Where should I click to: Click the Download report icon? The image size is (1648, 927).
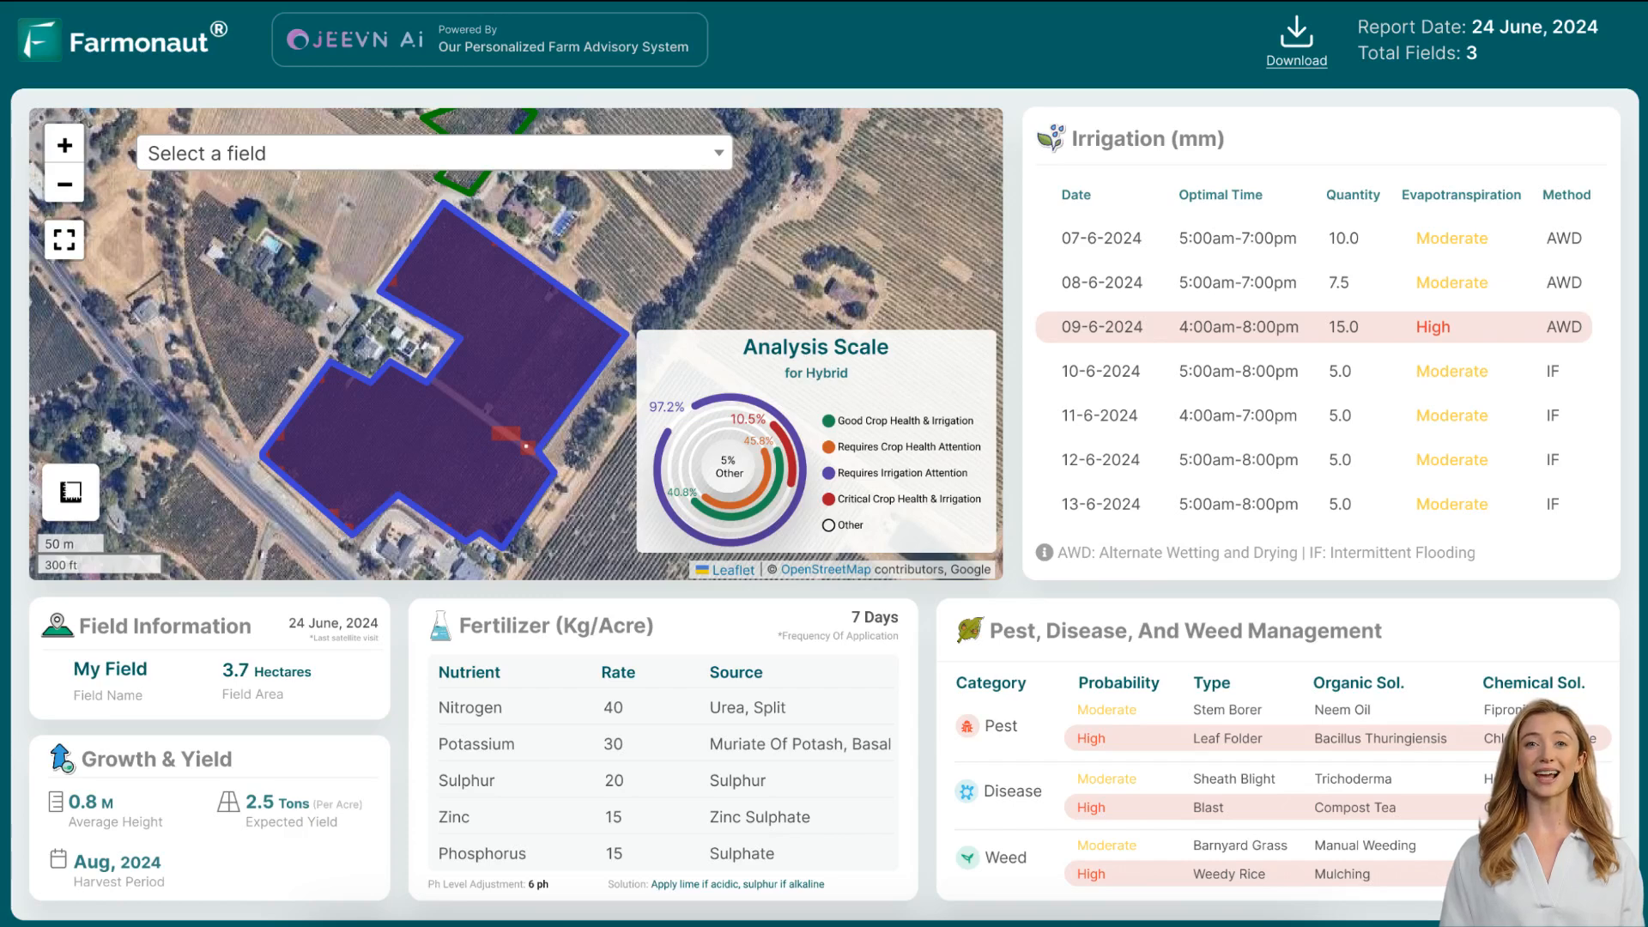click(1297, 39)
